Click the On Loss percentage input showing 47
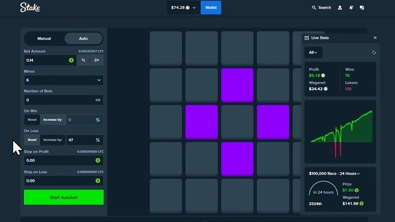 click(x=85, y=140)
